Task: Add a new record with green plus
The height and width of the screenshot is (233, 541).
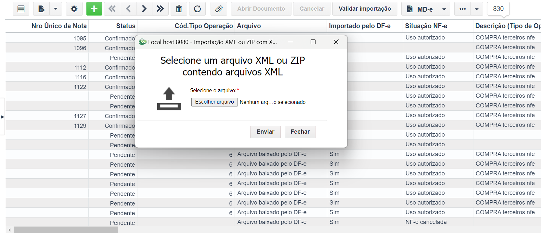Action: pos(94,9)
